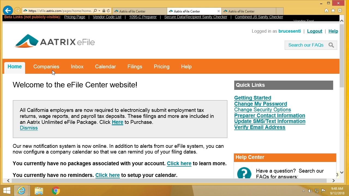Open File Explorer from the taskbar

(39, 191)
